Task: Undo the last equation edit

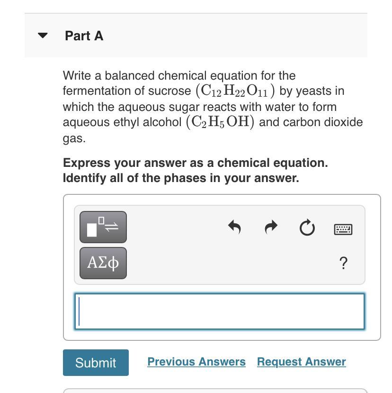Action: click(234, 227)
